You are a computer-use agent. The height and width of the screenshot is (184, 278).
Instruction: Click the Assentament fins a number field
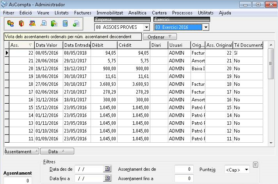[x=184, y=178]
